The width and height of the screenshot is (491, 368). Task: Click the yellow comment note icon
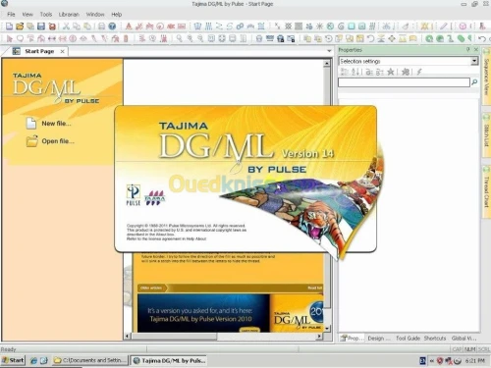pyautogui.click(x=413, y=38)
